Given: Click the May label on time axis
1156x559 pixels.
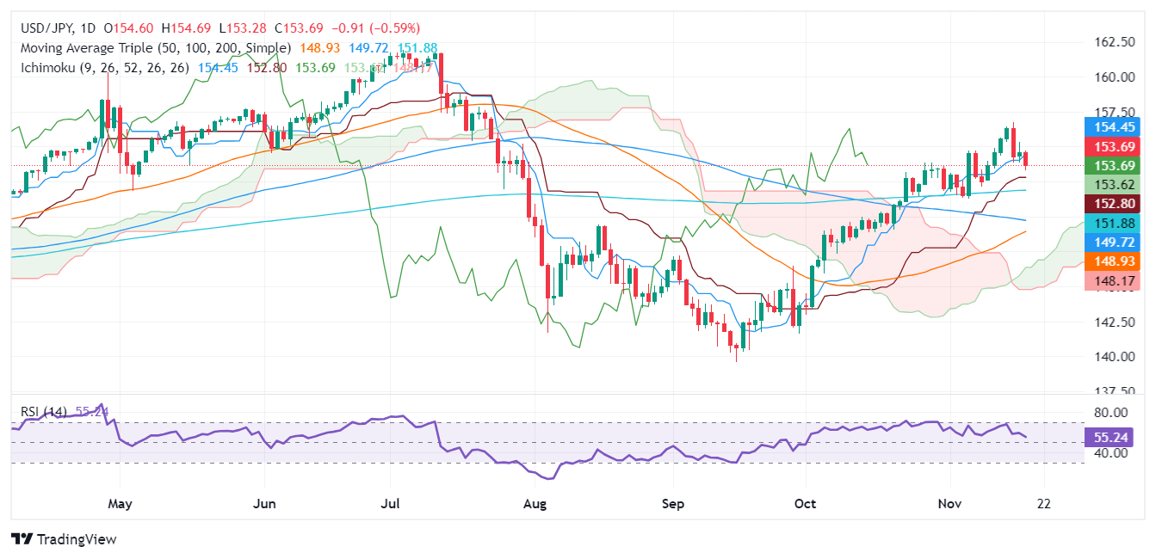Looking at the screenshot, I should 120,503.
